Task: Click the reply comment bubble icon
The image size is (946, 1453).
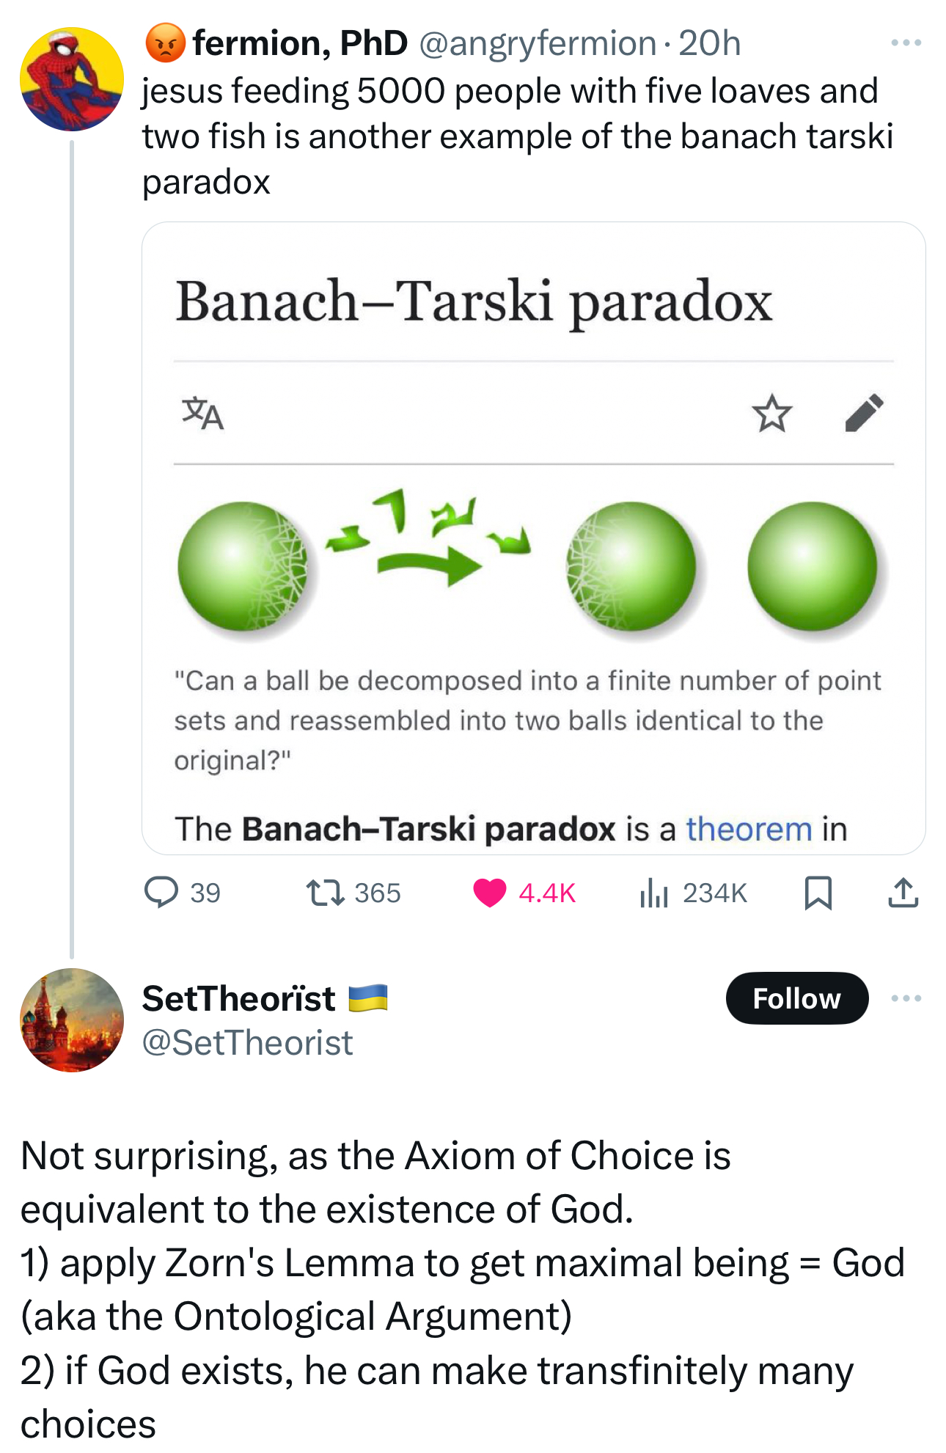Action: point(161,893)
